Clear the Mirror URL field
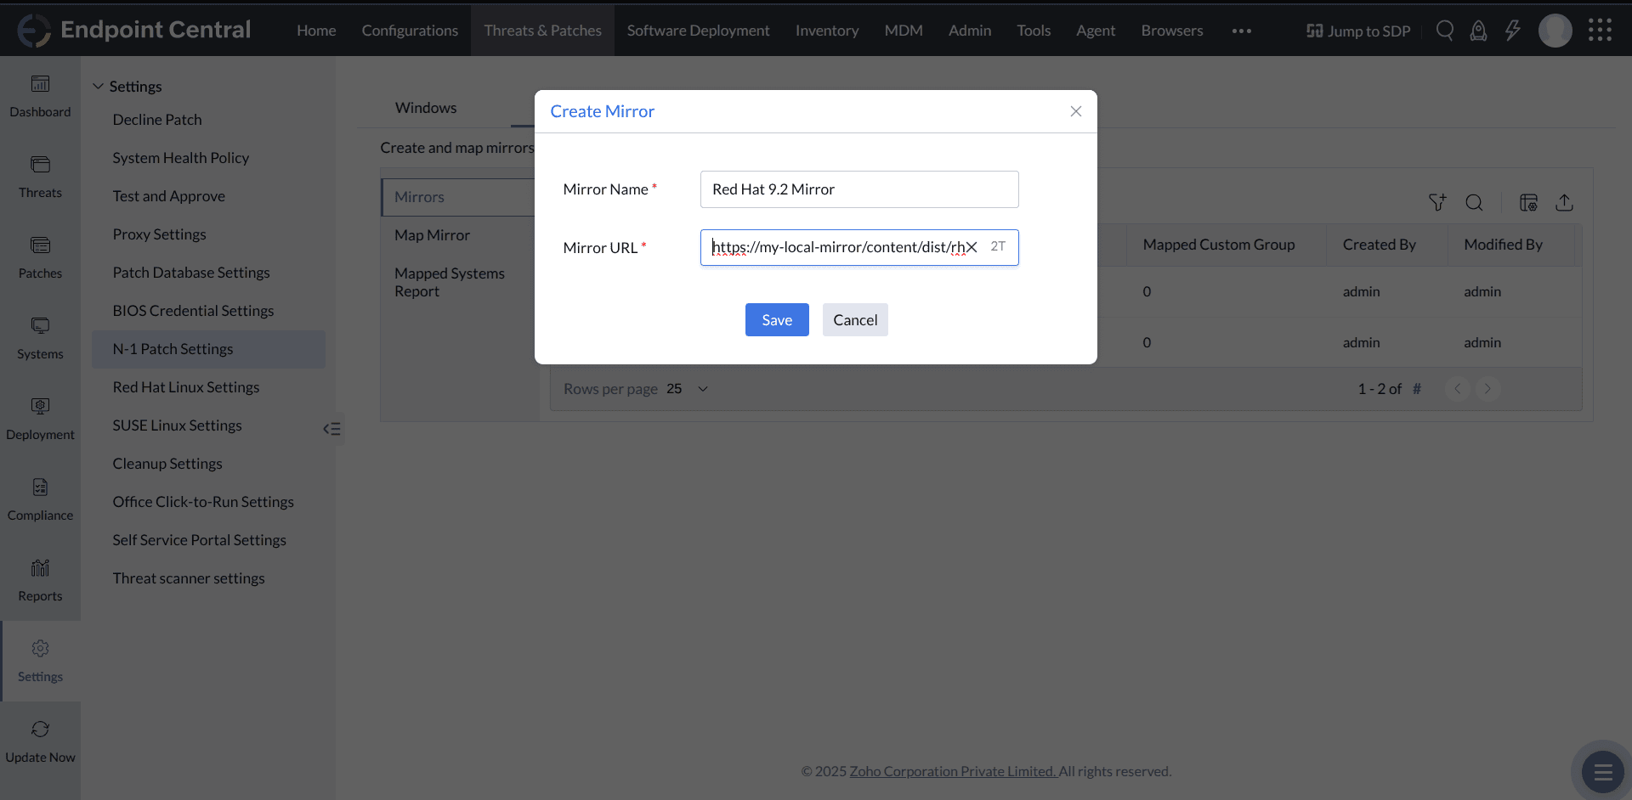 [x=972, y=247]
